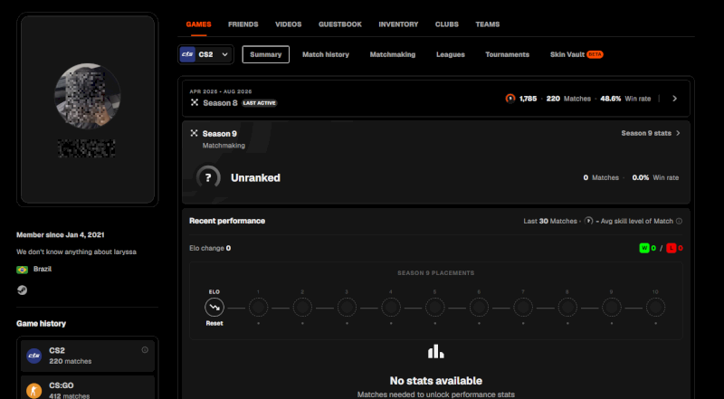The image size is (724, 399).
Task: Click the profile avatar picture
Action: point(88,96)
